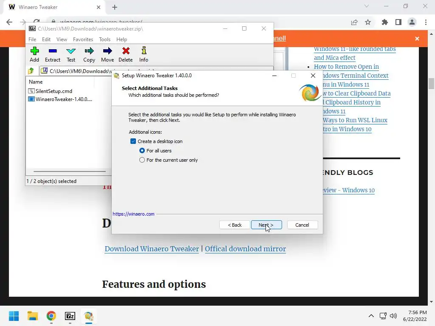
Task: Close the Winaero Tweaker browser tab
Action: tap(99, 7)
